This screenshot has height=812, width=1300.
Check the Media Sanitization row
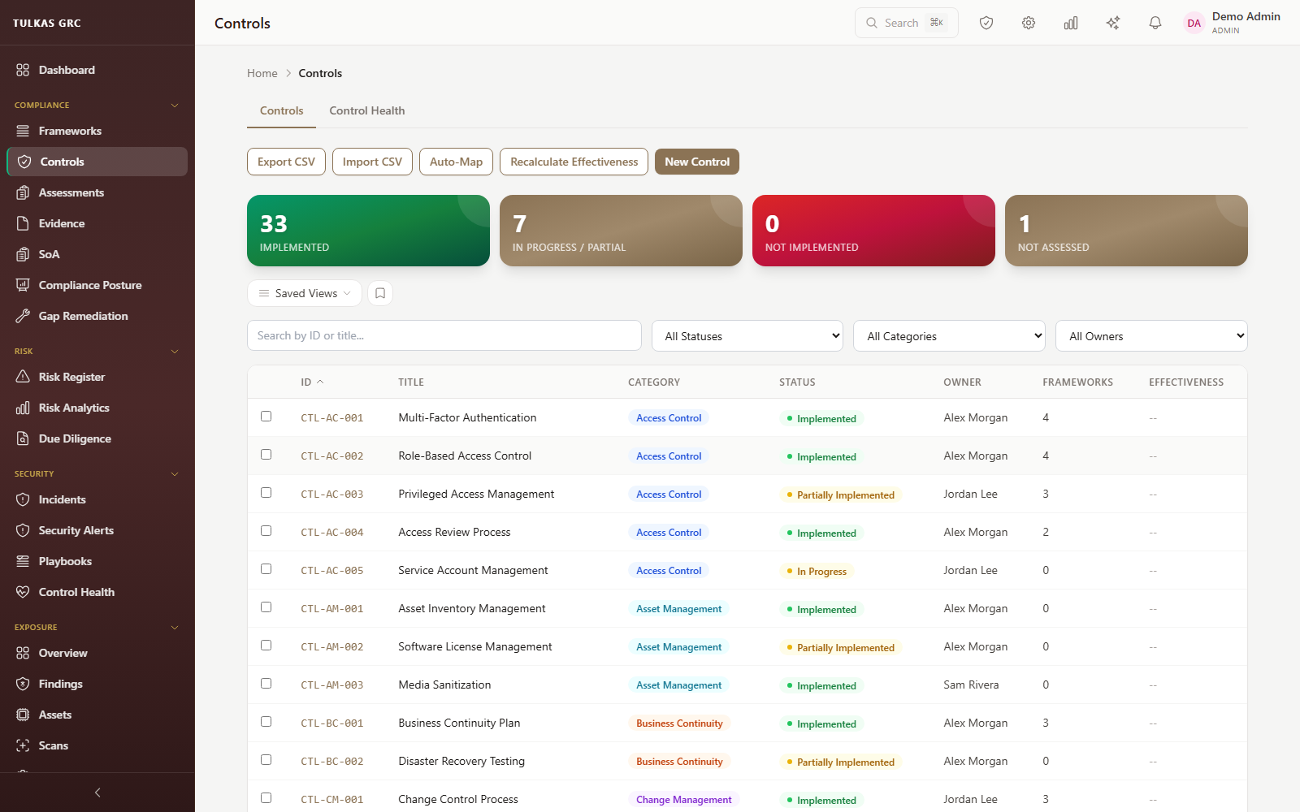pyautogui.click(x=266, y=684)
